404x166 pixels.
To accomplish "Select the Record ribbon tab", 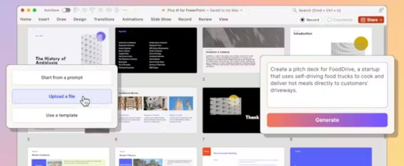I will tap(185, 19).
